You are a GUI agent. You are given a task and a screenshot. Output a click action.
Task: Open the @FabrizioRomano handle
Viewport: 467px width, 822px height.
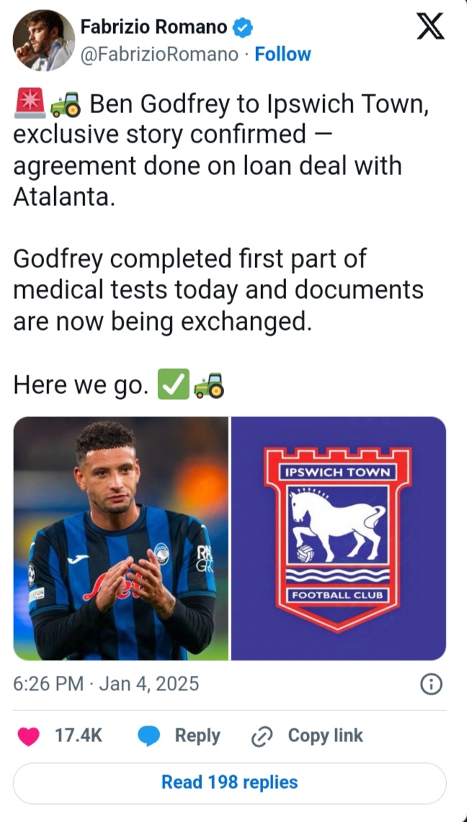point(159,54)
